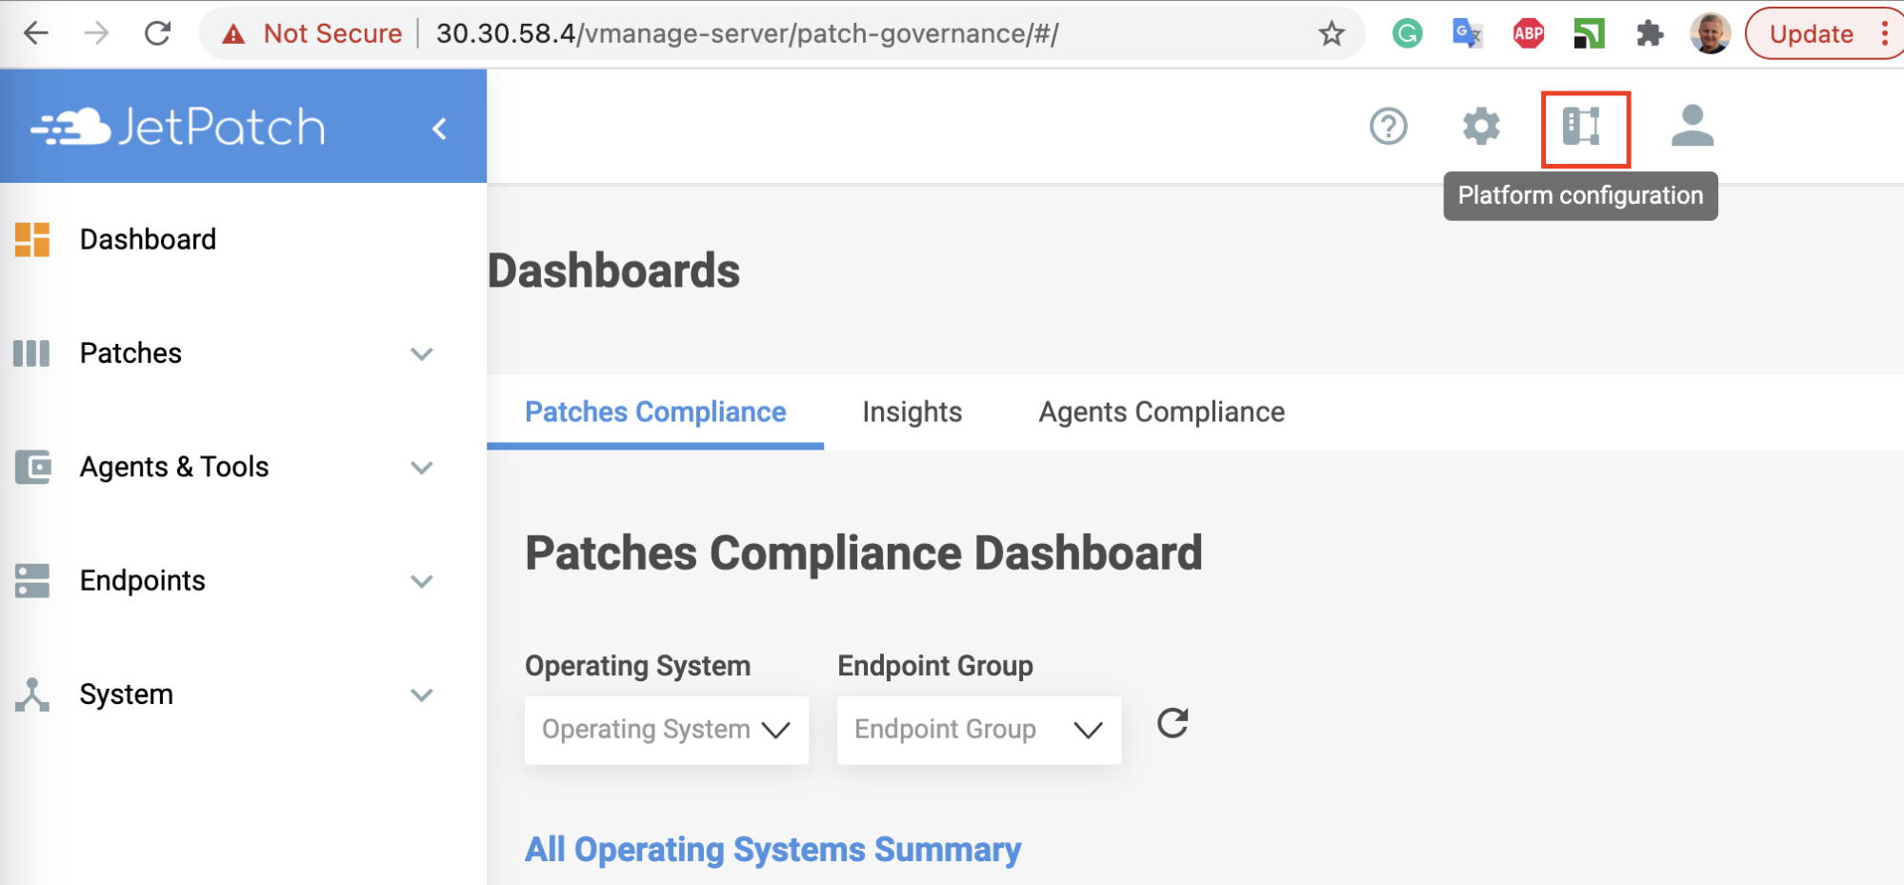The image size is (1904, 885).
Task: Open the help question mark icon
Action: tap(1388, 127)
